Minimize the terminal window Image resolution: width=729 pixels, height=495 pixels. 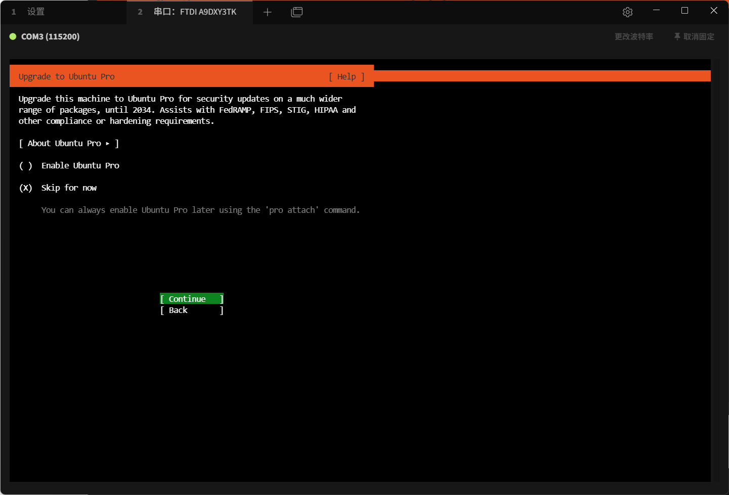[x=656, y=11]
